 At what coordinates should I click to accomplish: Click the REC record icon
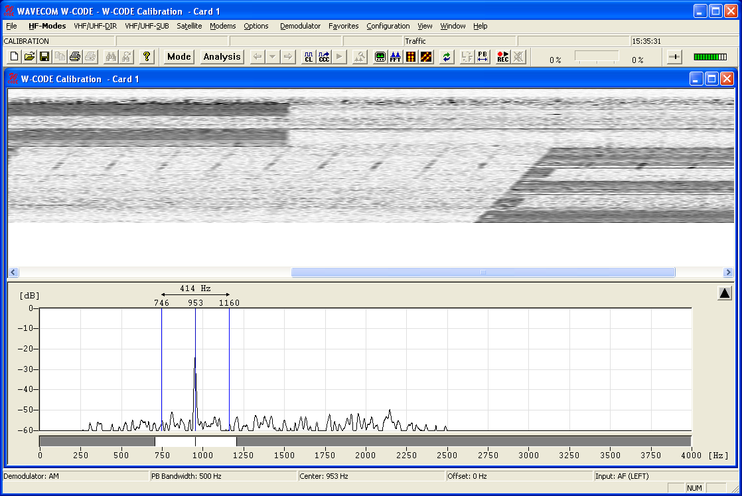point(502,57)
